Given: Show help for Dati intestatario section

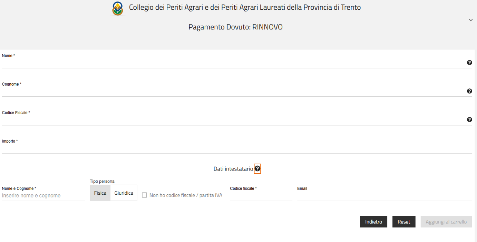Looking at the screenshot, I should pos(257,169).
